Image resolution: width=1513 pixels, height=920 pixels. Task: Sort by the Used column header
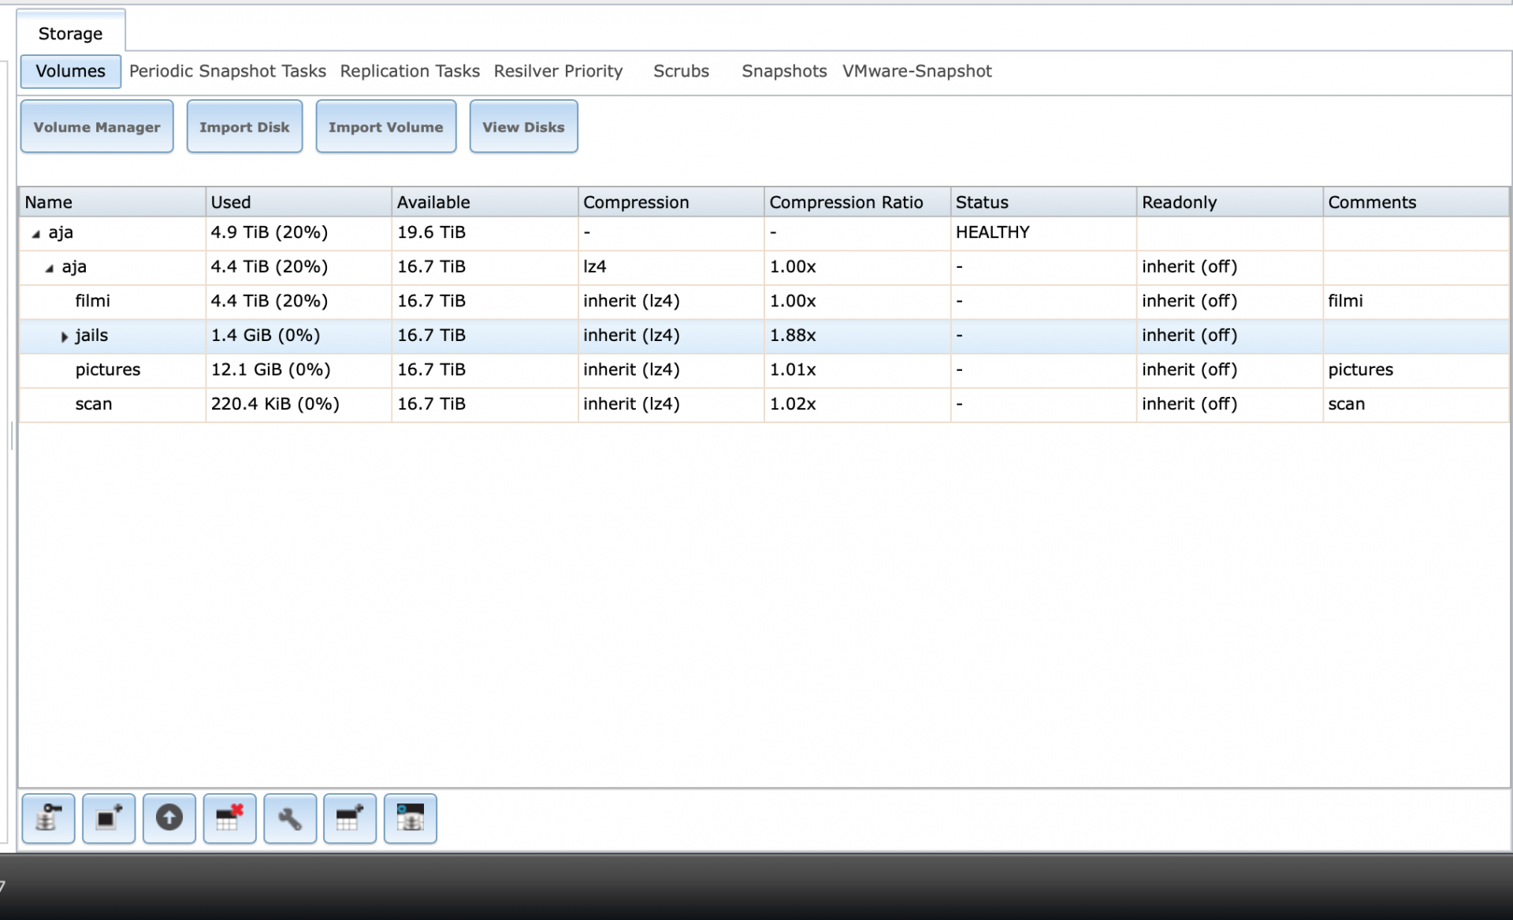click(x=299, y=202)
